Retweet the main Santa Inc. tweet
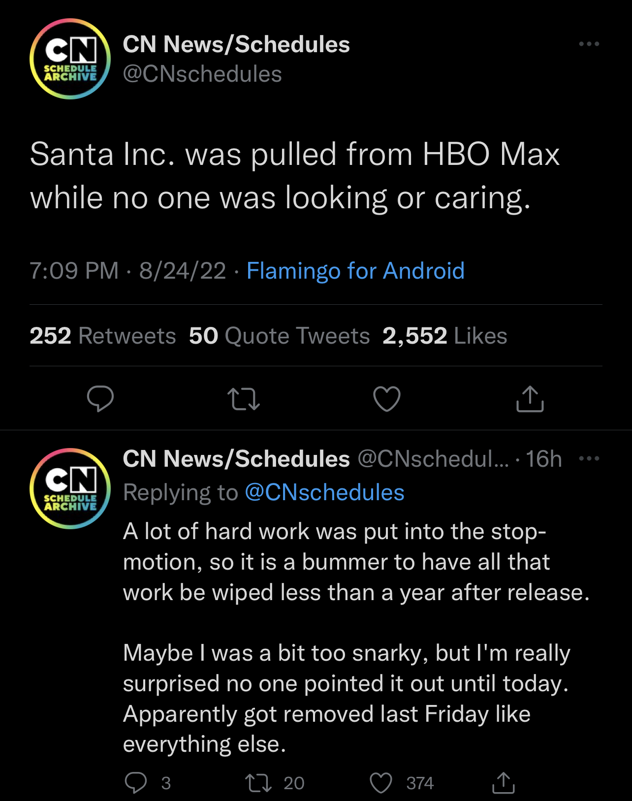The image size is (632, 801). (244, 399)
